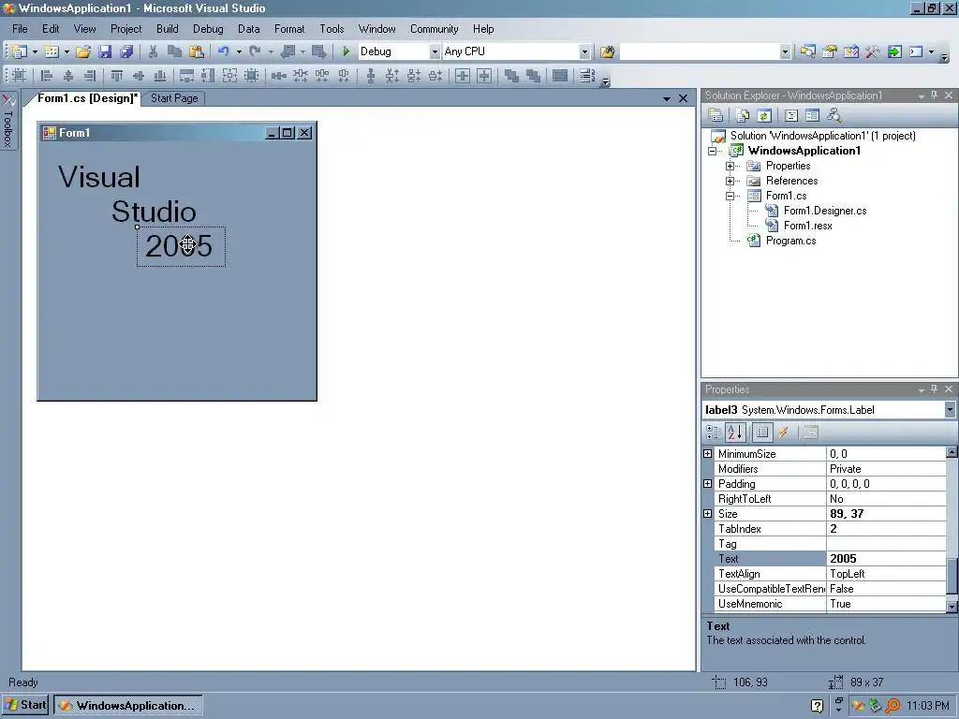Click the Save All icon
Viewport: 959px width, 719px height.
click(x=126, y=52)
